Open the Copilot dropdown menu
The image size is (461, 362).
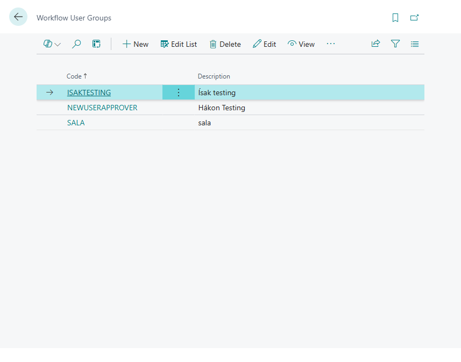pos(52,44)
